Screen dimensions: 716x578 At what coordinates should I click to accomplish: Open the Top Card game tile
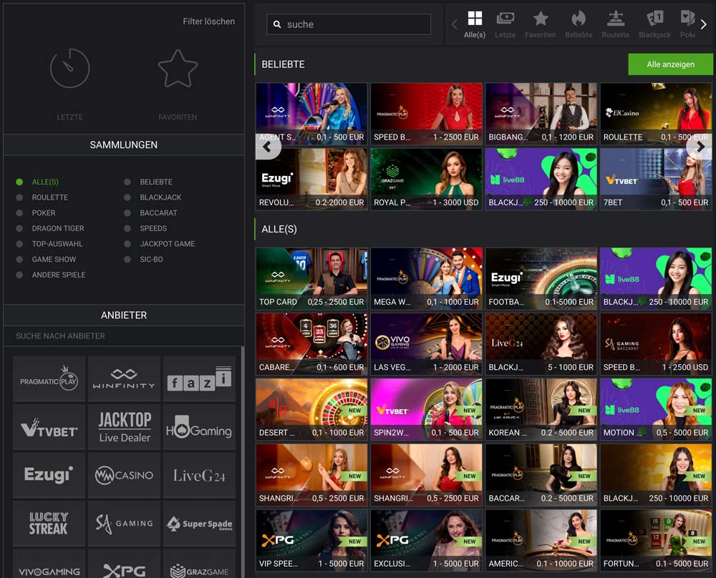[x=311, y=279]
